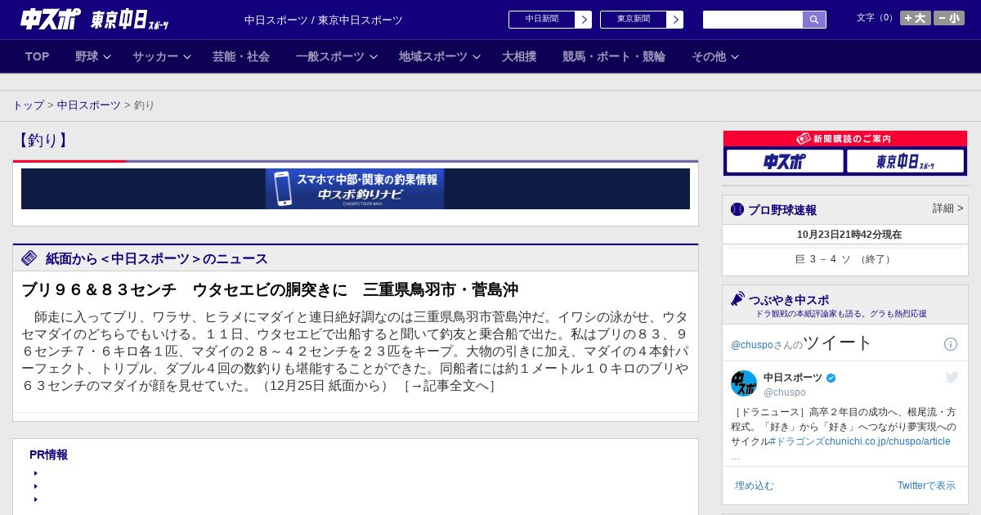Screen dimensions: 981x515
Task: Open the ブリ９６＆８３センチ article headline
Action: point(270,289)
